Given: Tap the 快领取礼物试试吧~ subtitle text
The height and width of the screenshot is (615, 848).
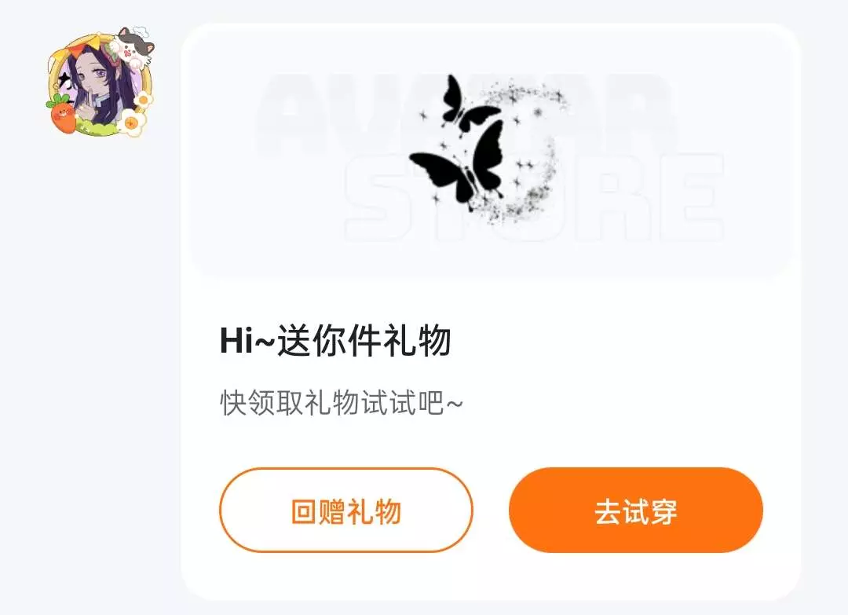Looking at the screenshot, I should [342, 403].
